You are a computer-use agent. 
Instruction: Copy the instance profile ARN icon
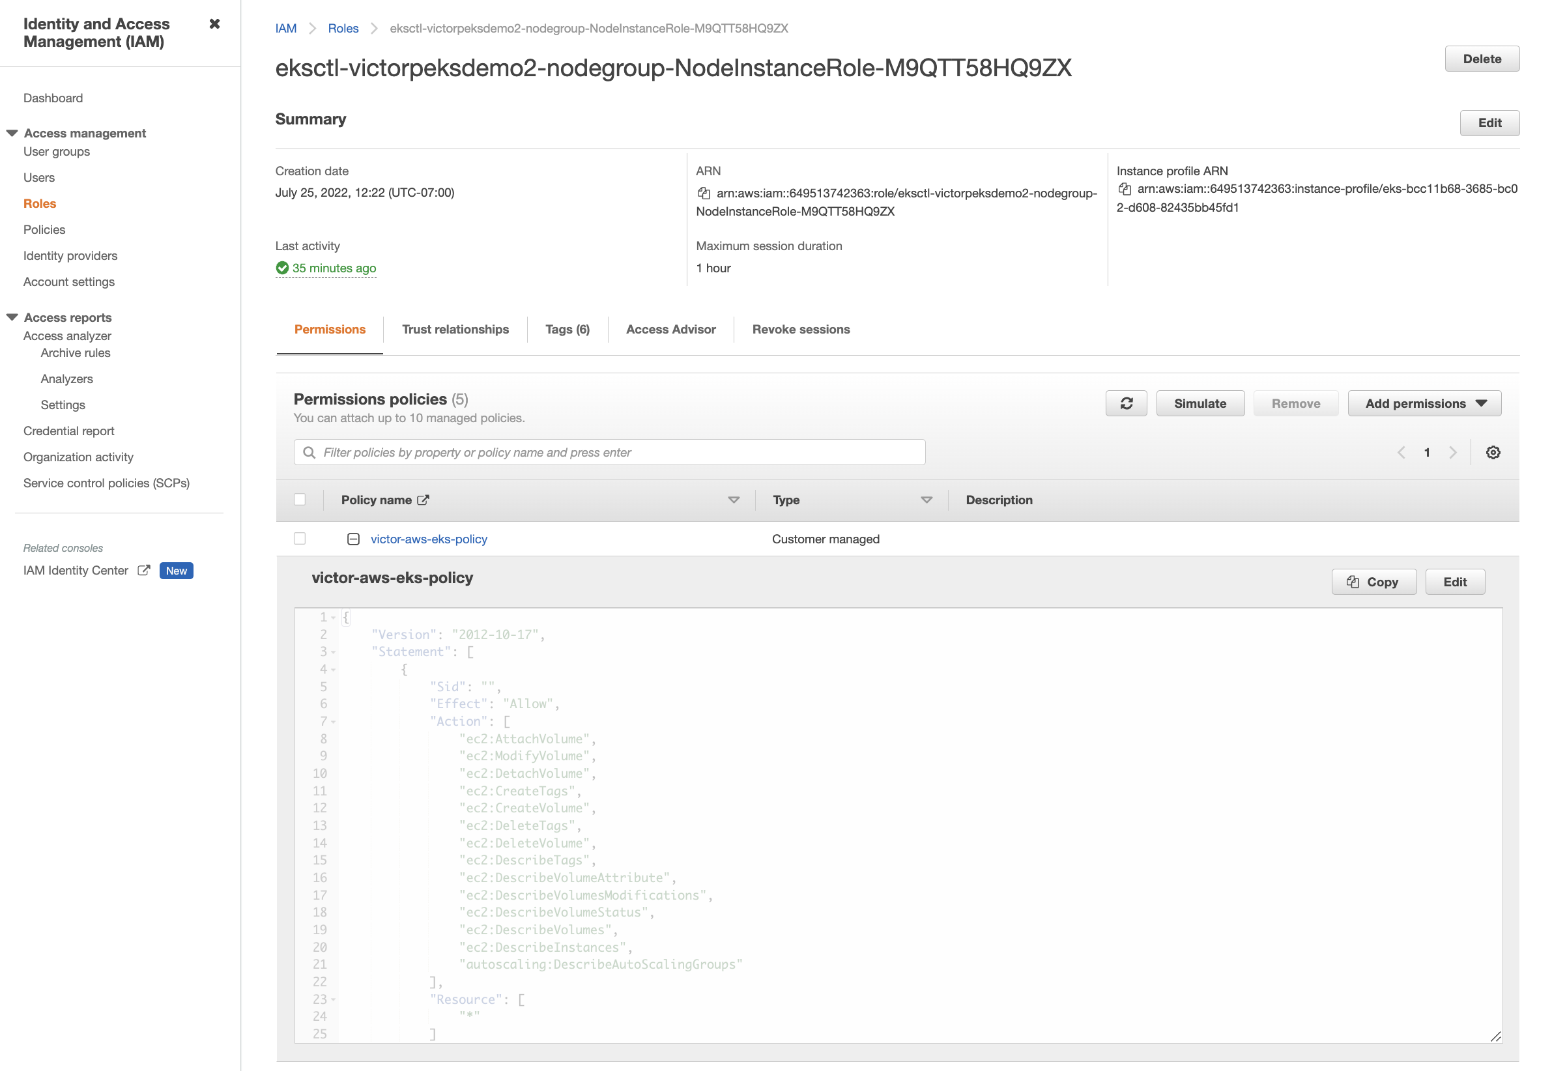pyautogui.click(x=1125, y=189)
